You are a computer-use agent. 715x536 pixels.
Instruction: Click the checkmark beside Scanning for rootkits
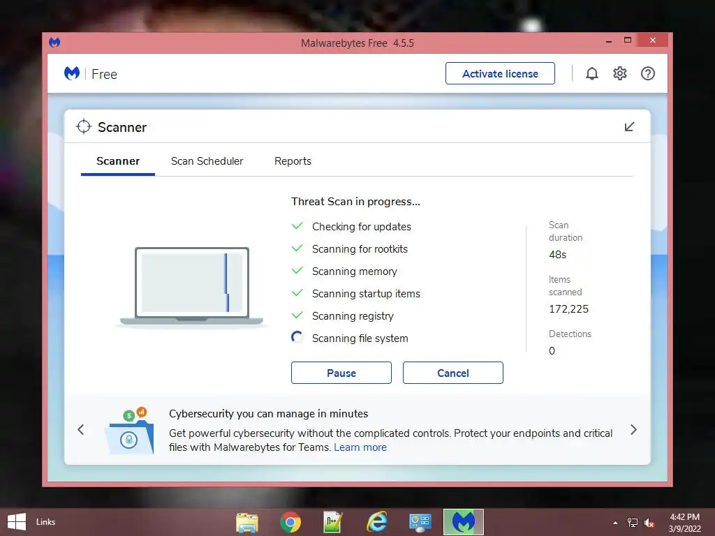[x=297, y=248]
